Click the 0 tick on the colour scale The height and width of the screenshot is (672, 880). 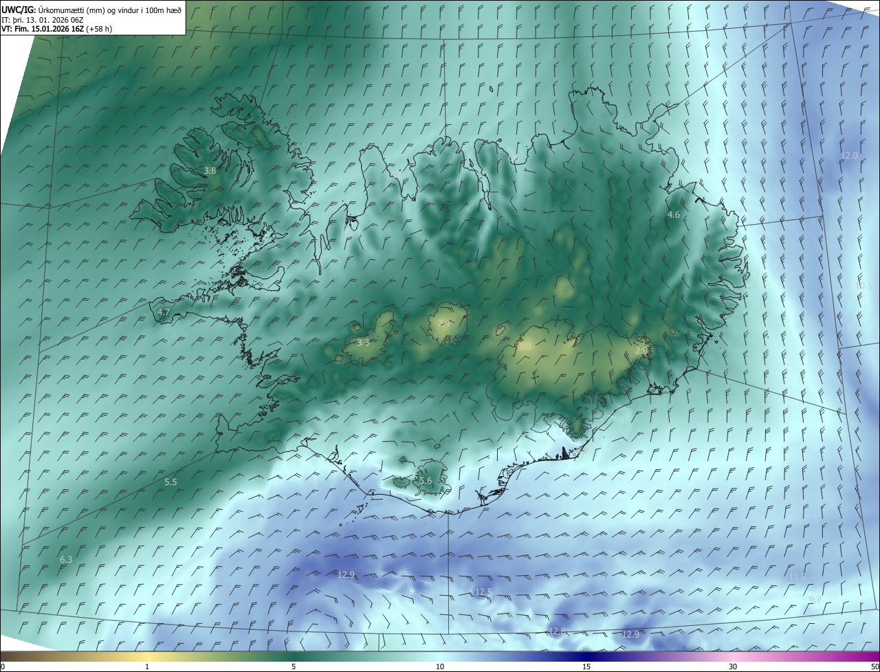(x=2, y=667)
